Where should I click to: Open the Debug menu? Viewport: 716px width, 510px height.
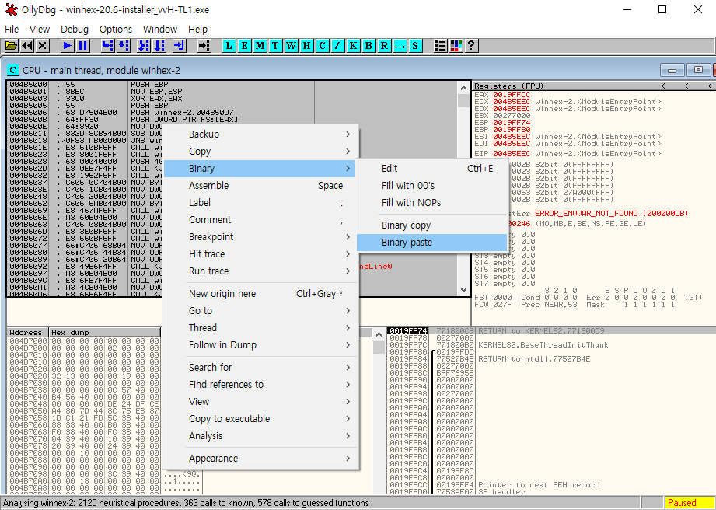coord(75,30)
